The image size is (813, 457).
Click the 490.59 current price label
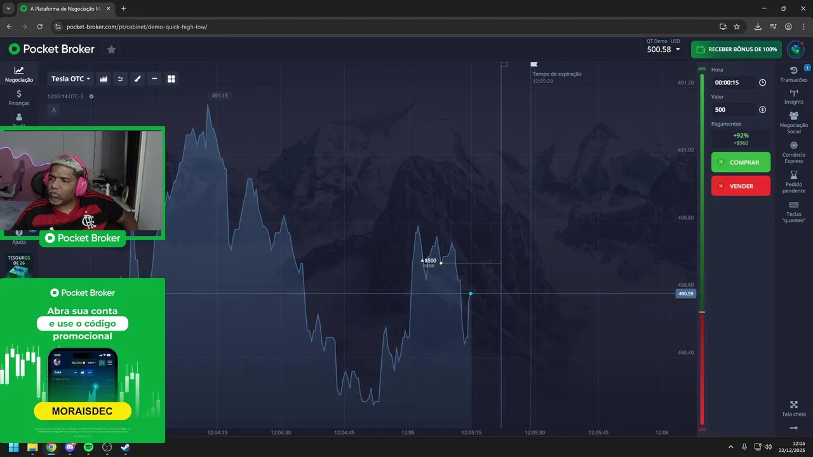click(686, 294)
